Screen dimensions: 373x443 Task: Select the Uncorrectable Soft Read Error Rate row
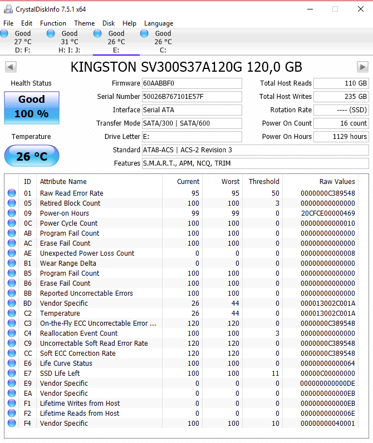click(x=181, y=344)
